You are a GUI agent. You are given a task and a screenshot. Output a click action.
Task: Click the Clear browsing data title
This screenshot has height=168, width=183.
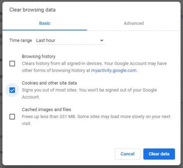click(x=33, y=10)
